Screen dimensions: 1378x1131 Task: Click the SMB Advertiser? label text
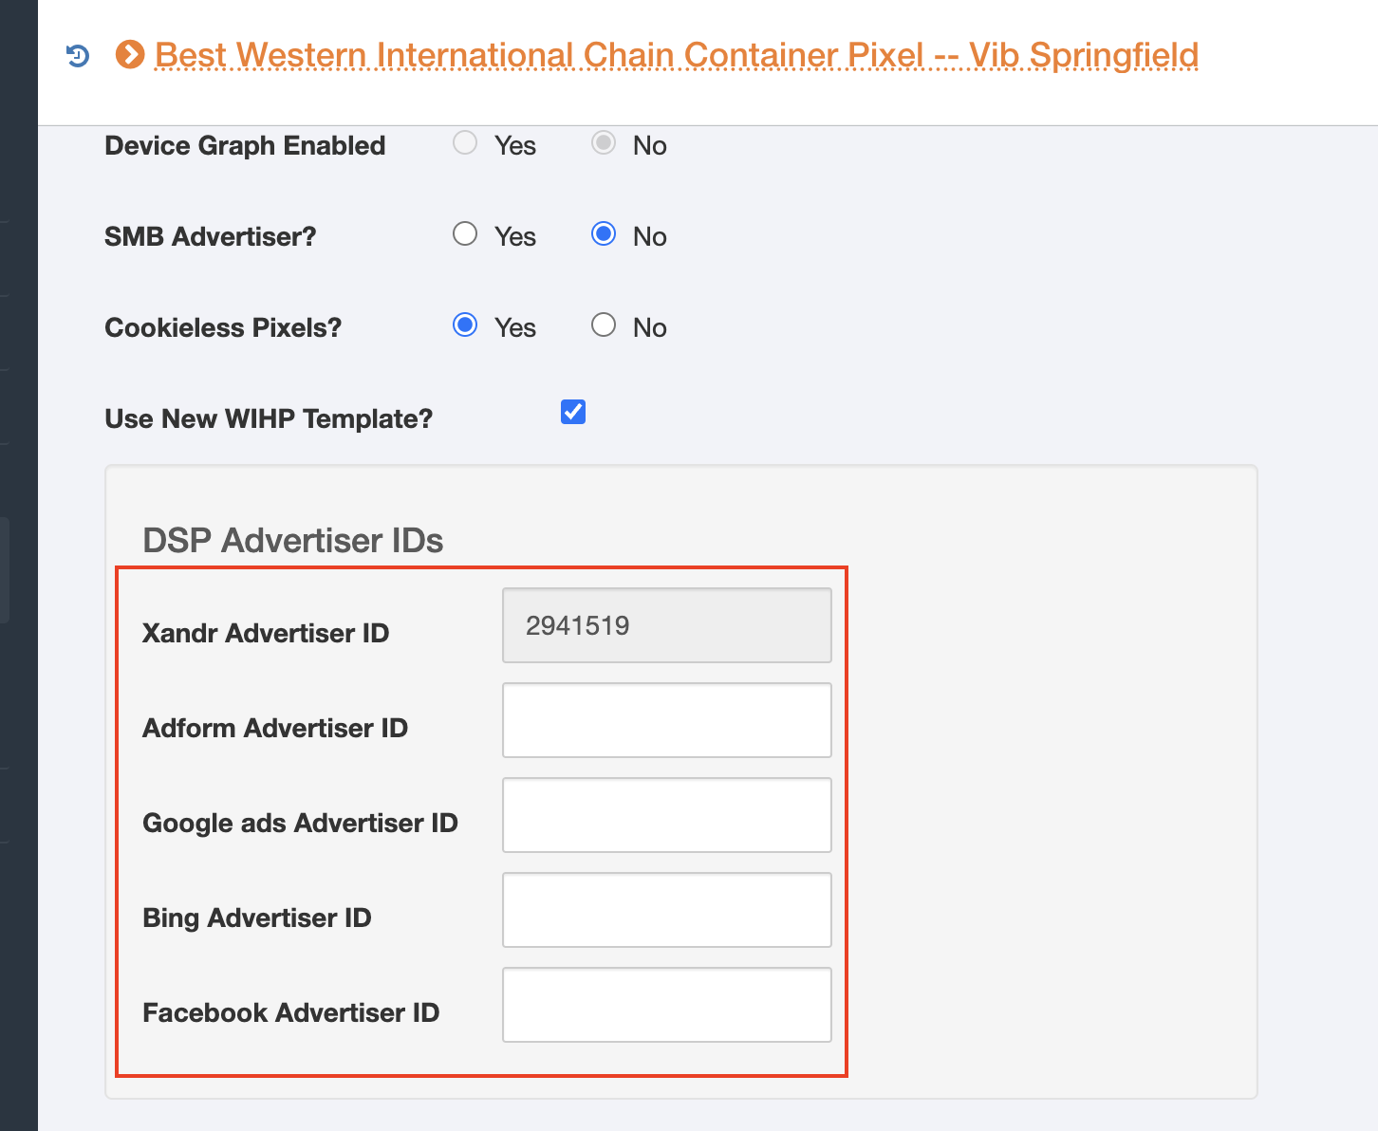pos(210,236)
